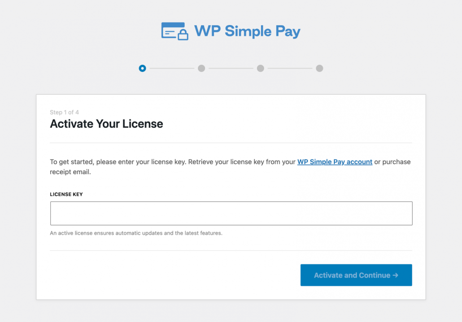Click the automatic updates help text
This screenshot has width=462, height=322.
coord(136,233)
